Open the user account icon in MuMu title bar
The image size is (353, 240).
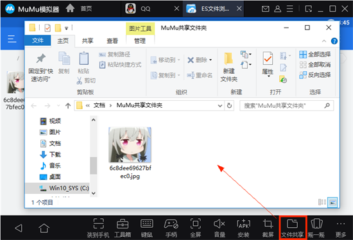(277, 9)
